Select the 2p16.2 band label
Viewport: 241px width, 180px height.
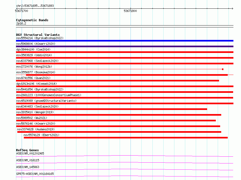click(x=21, y=23)
